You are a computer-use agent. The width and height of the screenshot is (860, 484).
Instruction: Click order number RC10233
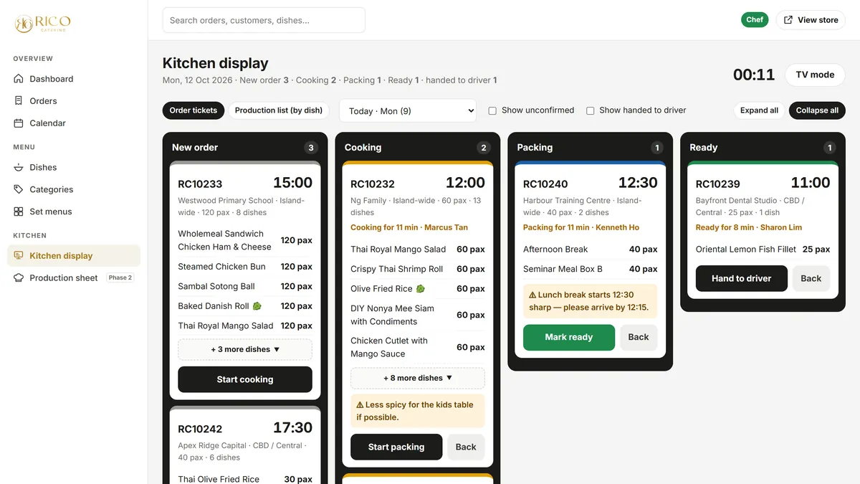click(200, 184)
